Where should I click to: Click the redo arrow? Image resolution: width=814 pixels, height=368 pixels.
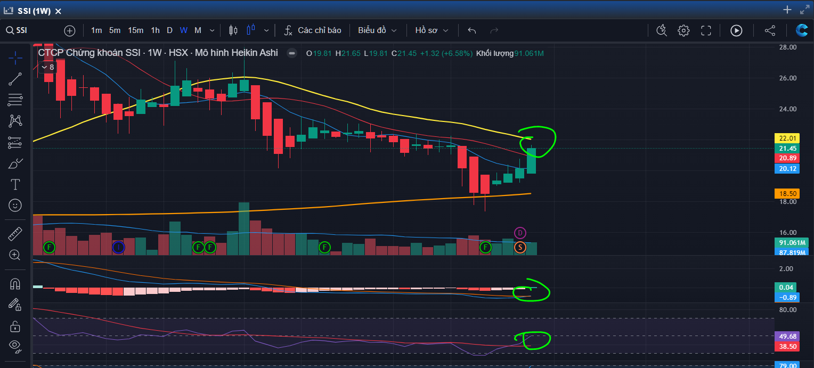tap(494, 30)
